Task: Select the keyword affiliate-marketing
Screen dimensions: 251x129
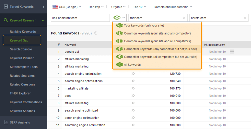Action: point(77,59)
